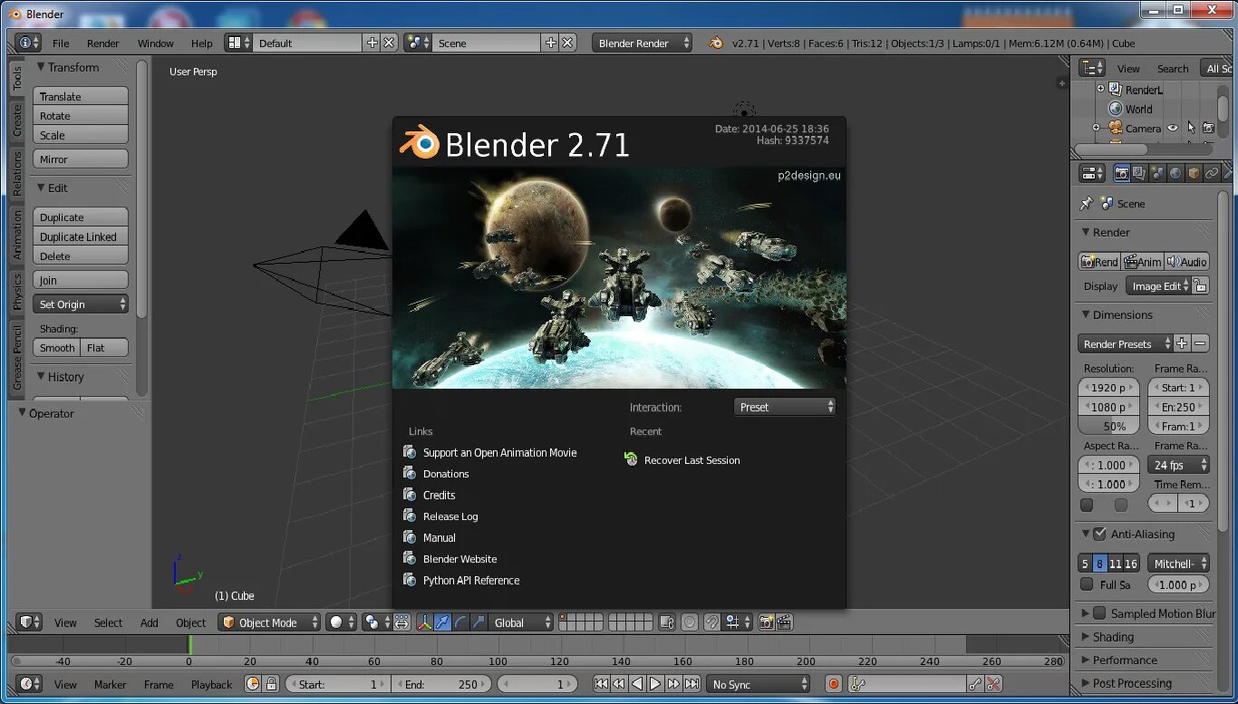1238x704 pixels.
Task: Expand the RenderLayers tree node
Action: (x=1100, y=89)
